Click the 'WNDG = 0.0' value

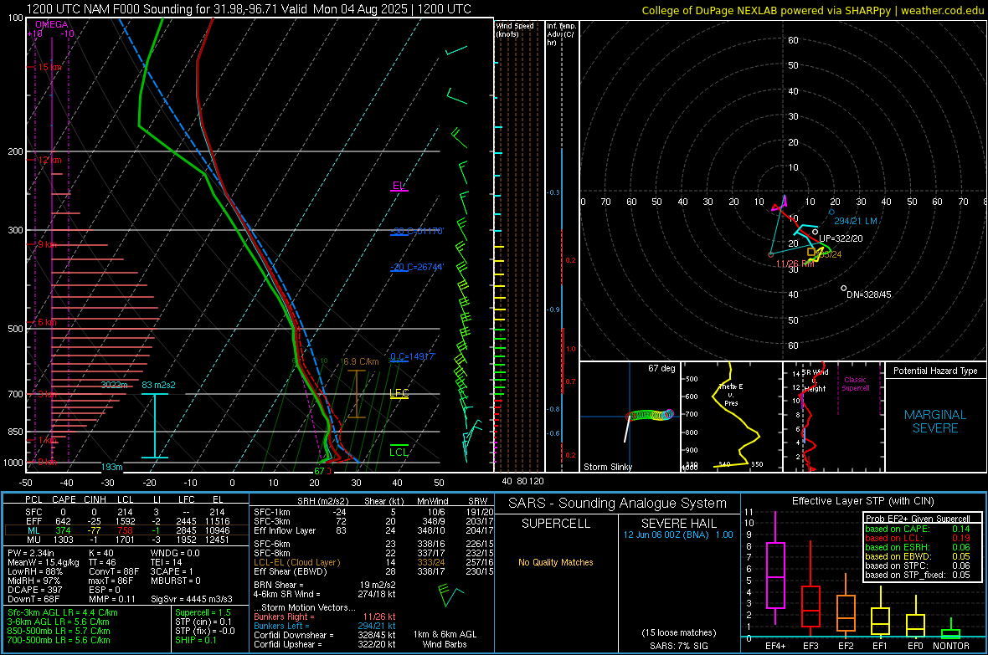click(174, 553)
